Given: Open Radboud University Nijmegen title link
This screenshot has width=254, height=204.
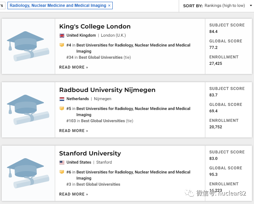Looking at the screenshot, I should coord(107,90).
